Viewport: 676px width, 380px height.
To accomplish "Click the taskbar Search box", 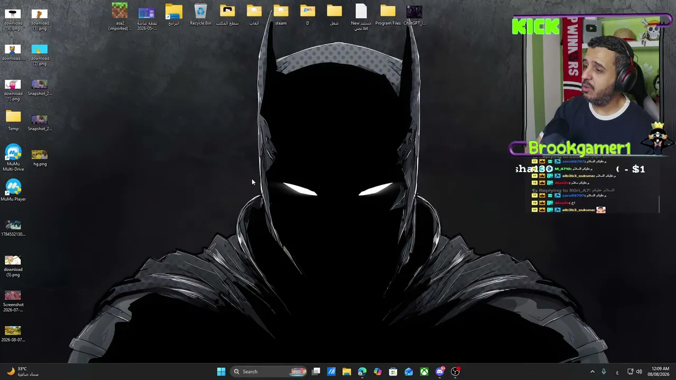I will (269, 372).
